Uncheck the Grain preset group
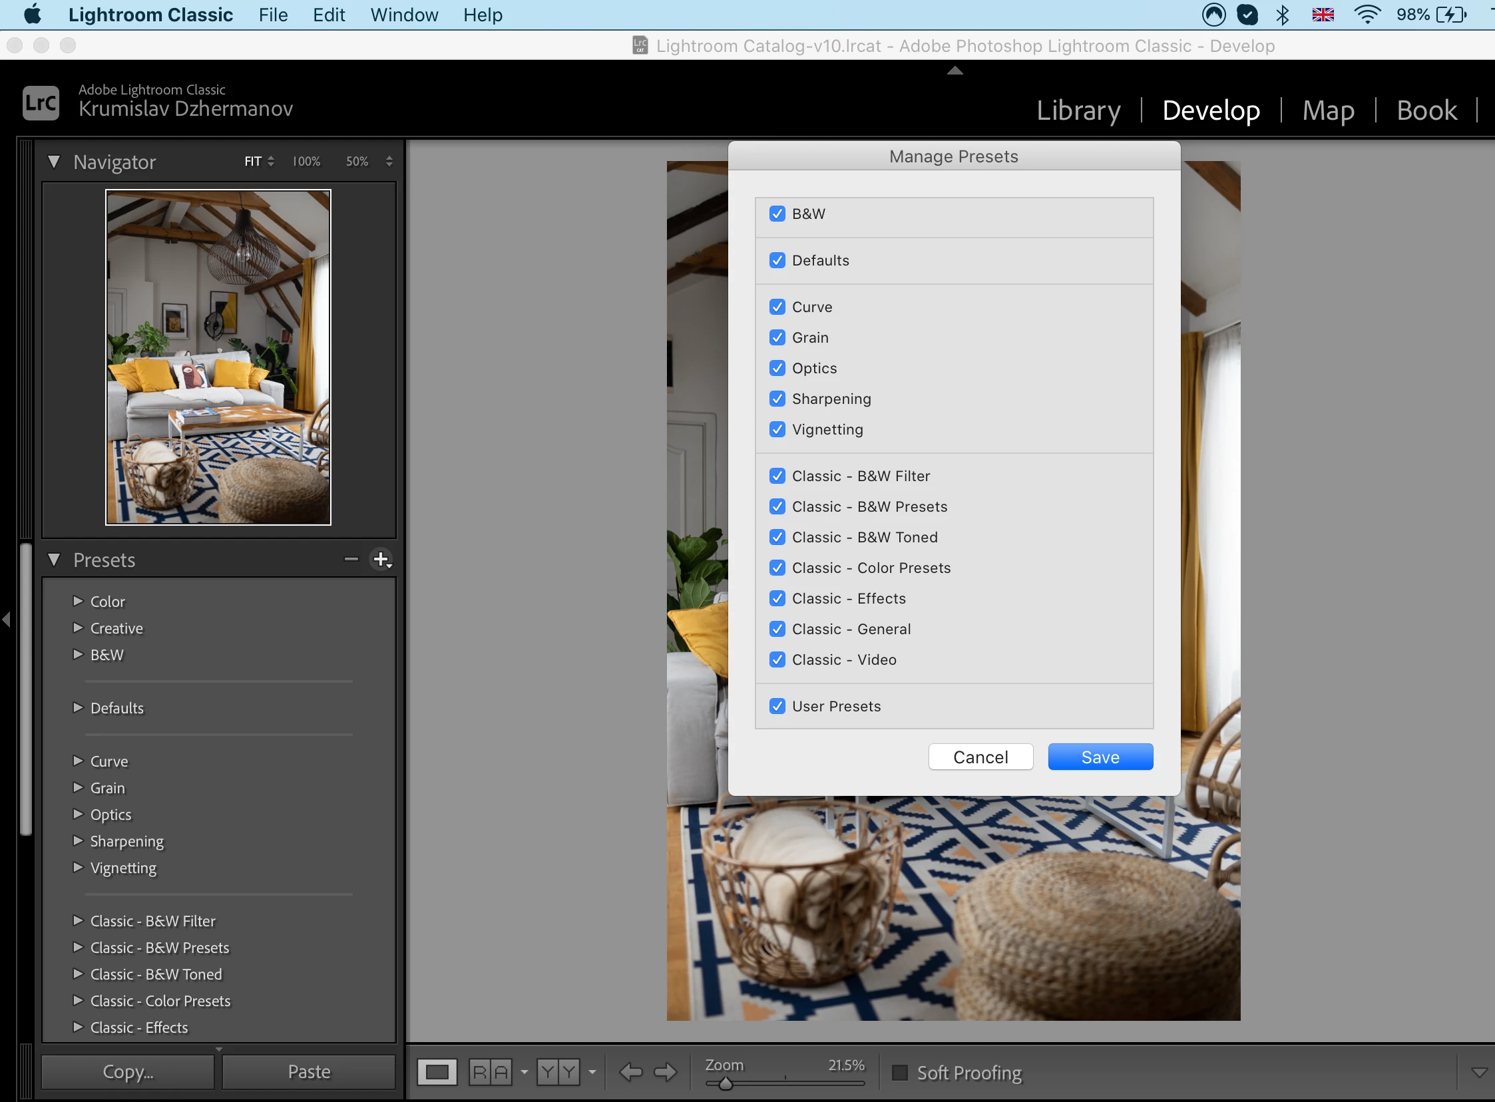Image resolution: width=1495 pixels, height=1102 pixels. (x=777, y=337)
